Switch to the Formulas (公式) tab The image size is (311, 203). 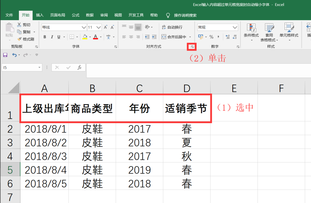tap(76, 15)
